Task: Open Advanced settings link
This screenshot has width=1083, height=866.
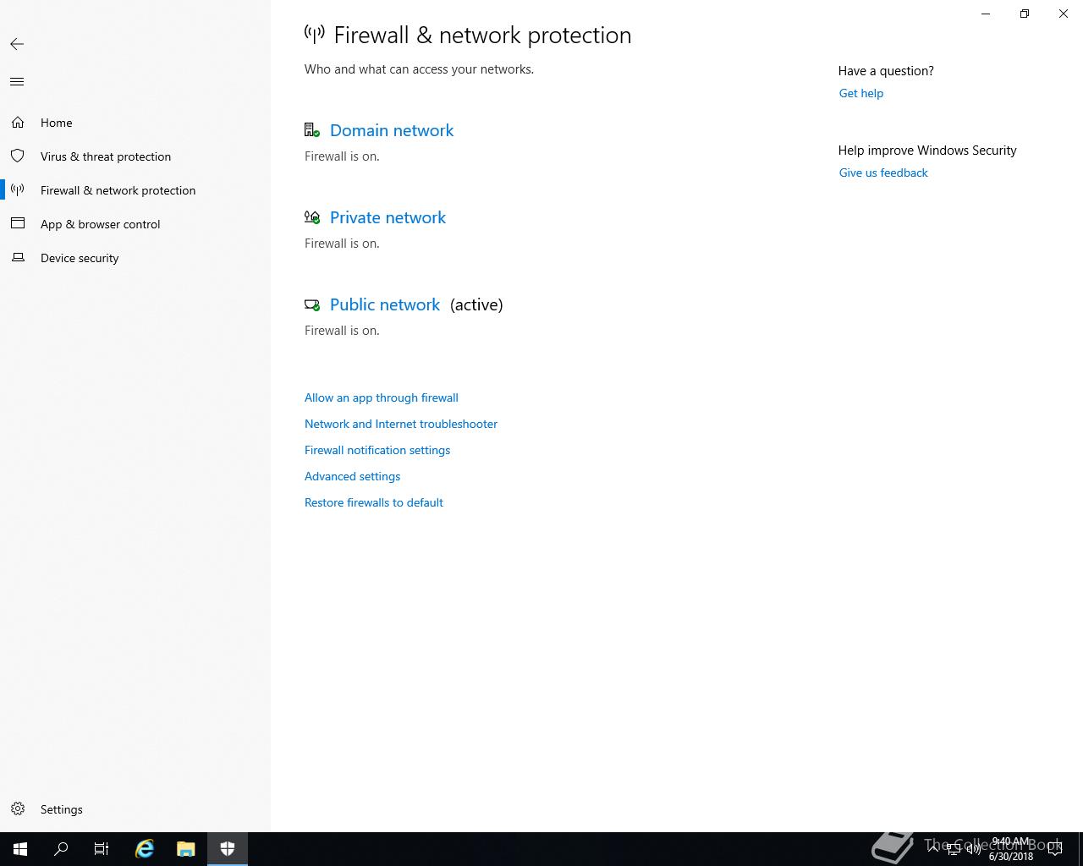Action: pos(353,476)
